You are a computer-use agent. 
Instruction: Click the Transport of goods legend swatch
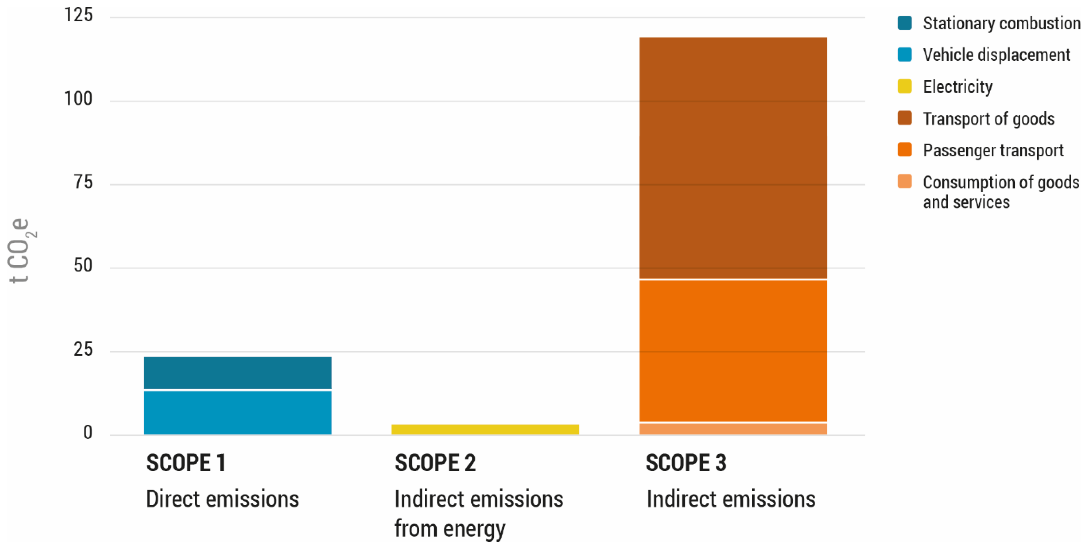click(905, 119)
